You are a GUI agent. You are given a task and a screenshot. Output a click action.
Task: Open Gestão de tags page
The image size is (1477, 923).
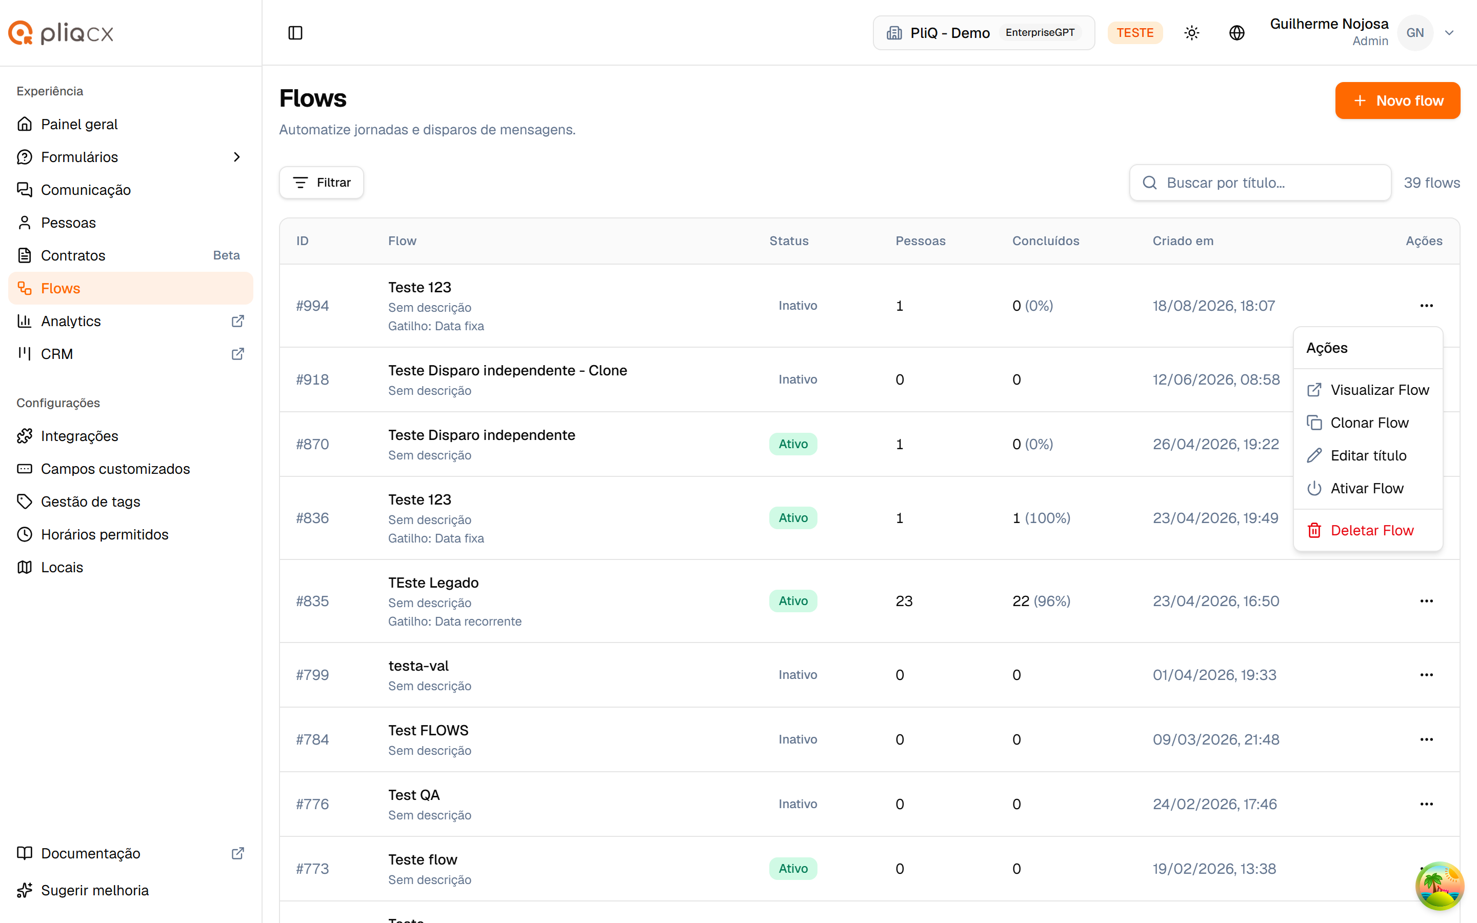tap(131, 502)
